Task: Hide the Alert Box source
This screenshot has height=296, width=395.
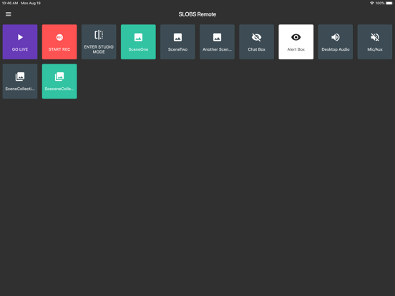Action: pyautogui.click(x=296, y=41)
